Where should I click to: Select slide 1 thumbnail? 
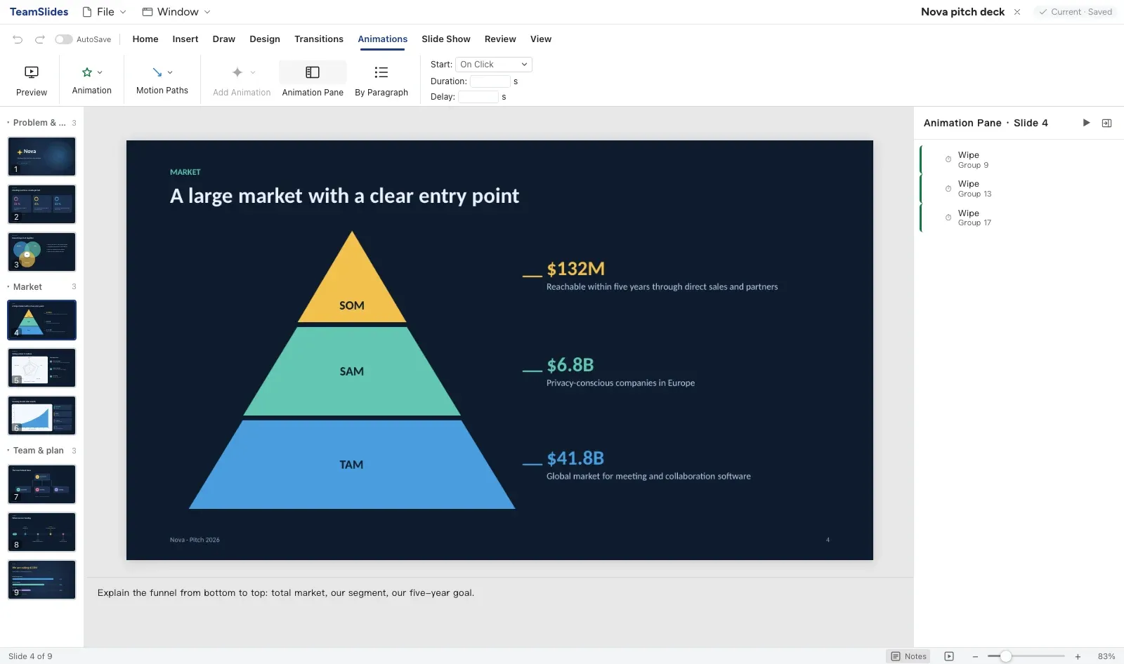pos(41,157)
